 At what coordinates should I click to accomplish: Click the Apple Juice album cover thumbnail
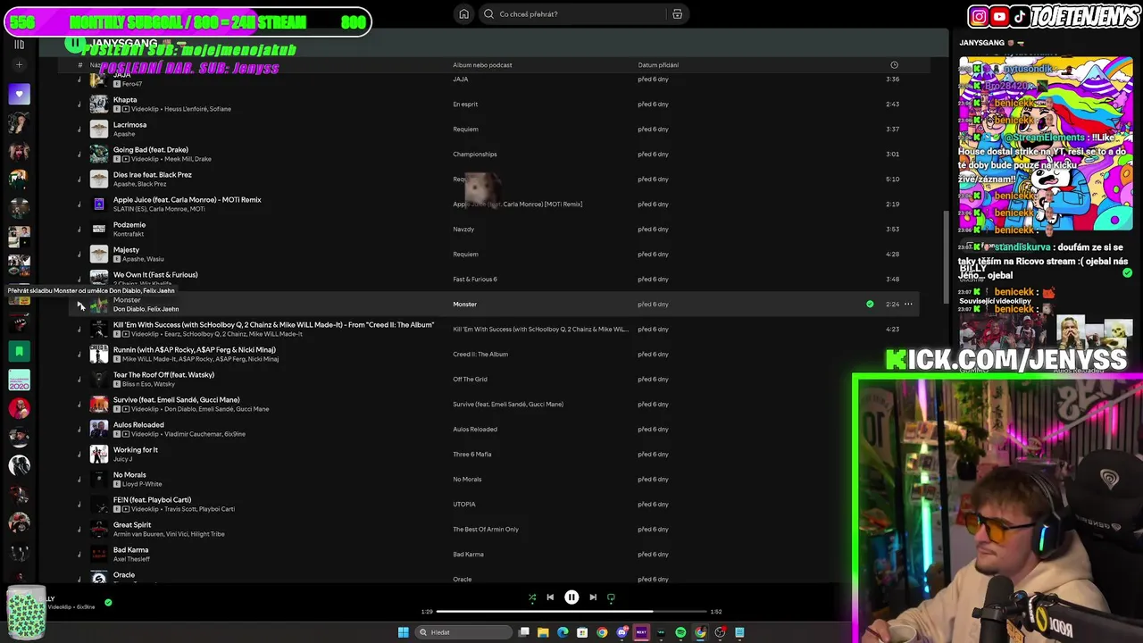[99, 204]
